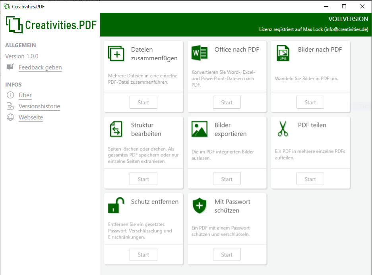Click the Version 1.0.0 text
This screenshot has height=275, width=372.
[22, 56]
